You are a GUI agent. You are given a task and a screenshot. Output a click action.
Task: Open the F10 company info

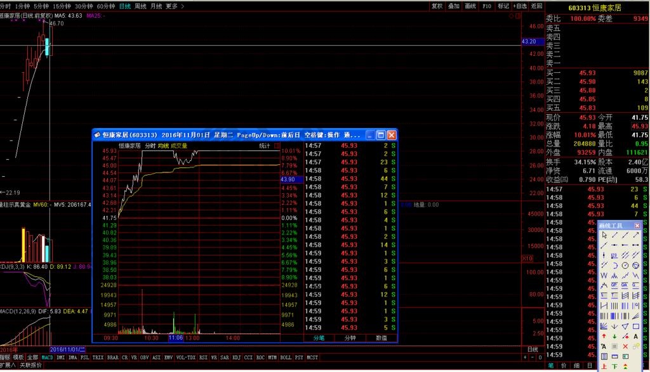click(487, 6)
